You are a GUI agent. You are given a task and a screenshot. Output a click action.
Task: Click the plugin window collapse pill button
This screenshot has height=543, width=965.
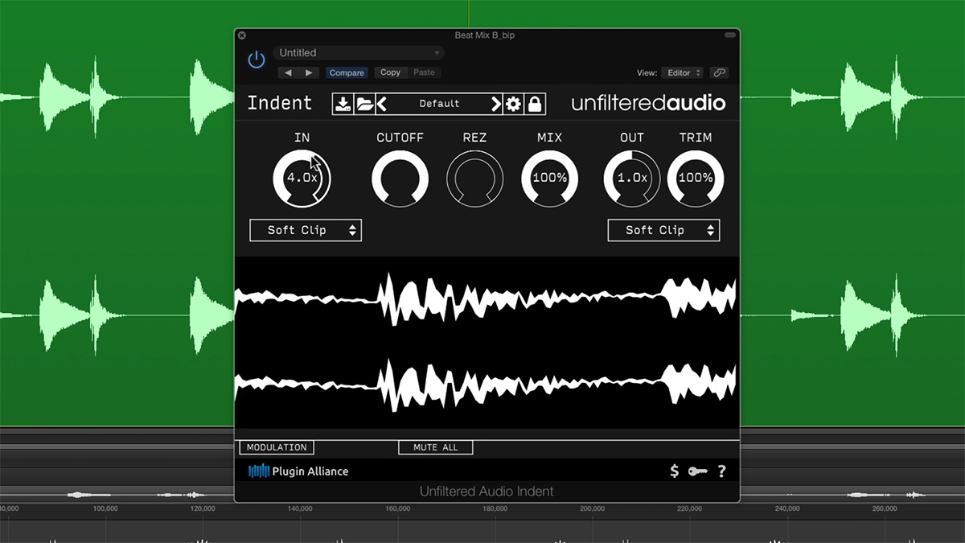(730, 35)
